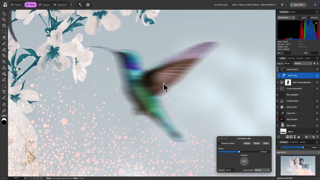Viewport: 320px width, 180px height.
Task: Click the Export PNG button
Action: coord(298,5)
